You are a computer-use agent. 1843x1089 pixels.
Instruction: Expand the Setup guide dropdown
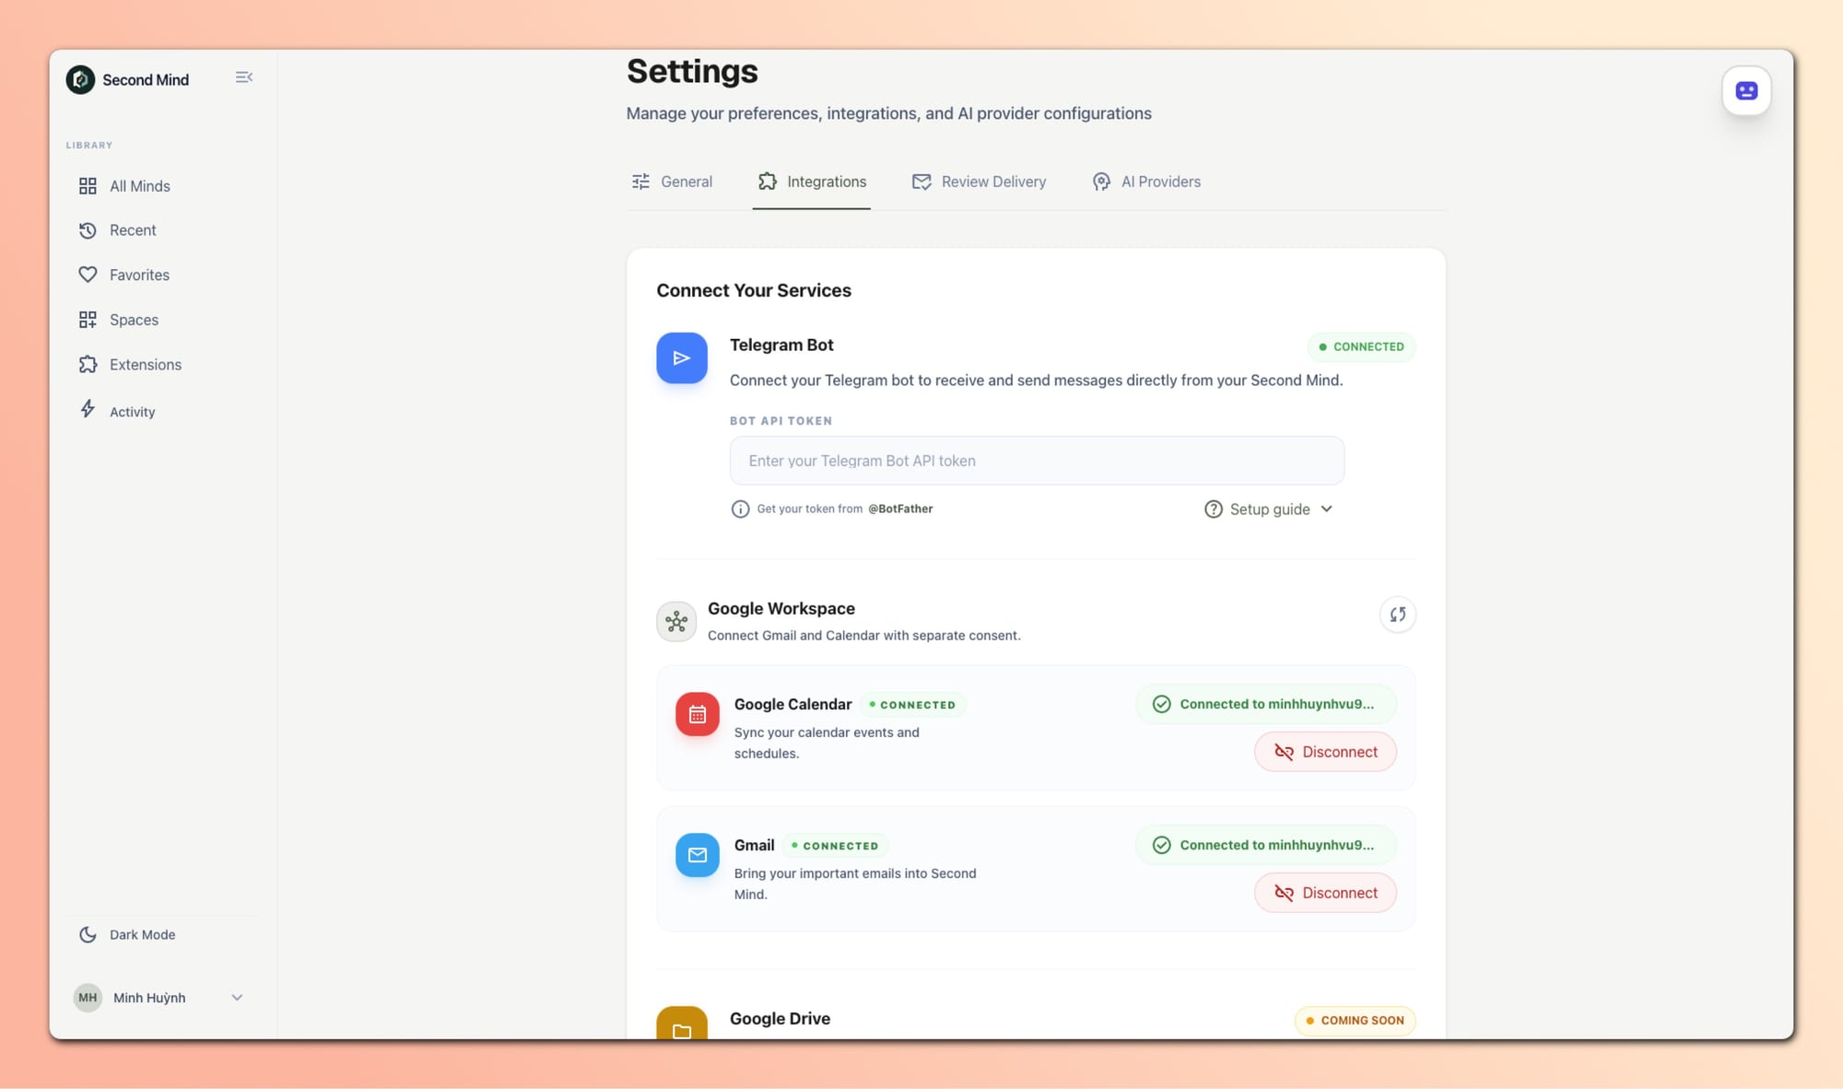tap(1269, 509)
